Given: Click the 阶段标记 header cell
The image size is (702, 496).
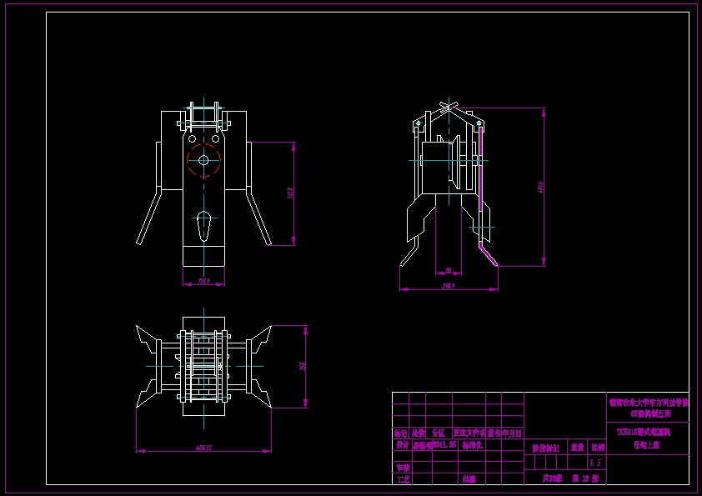Looking at the screenshot, I should pyautogui.click(x=546, y=448).
